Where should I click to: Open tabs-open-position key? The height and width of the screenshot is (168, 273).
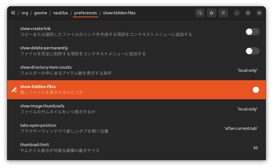pos(136,128)
